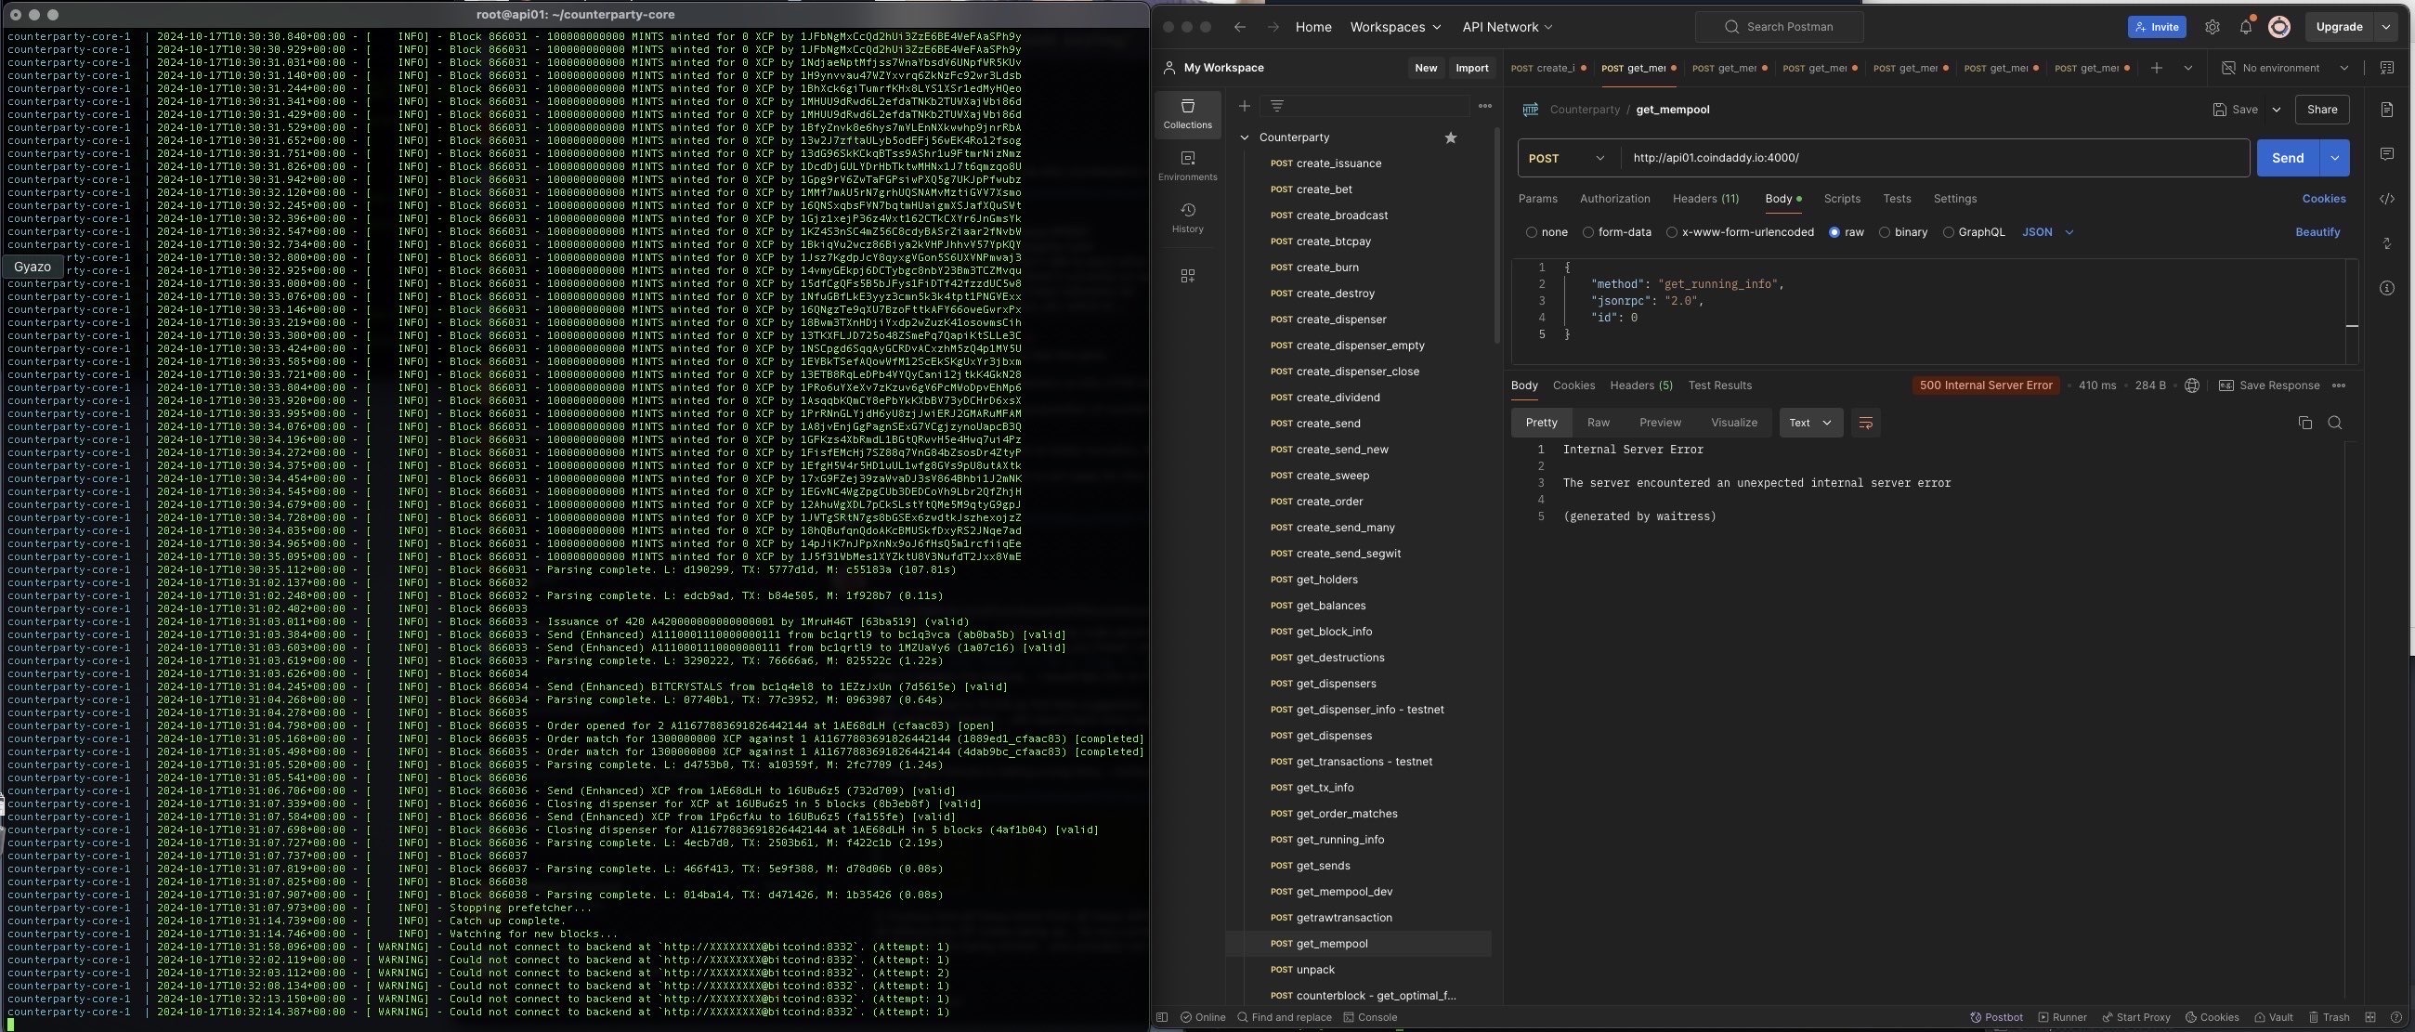Click the Search Postman field

point(1779,27)
